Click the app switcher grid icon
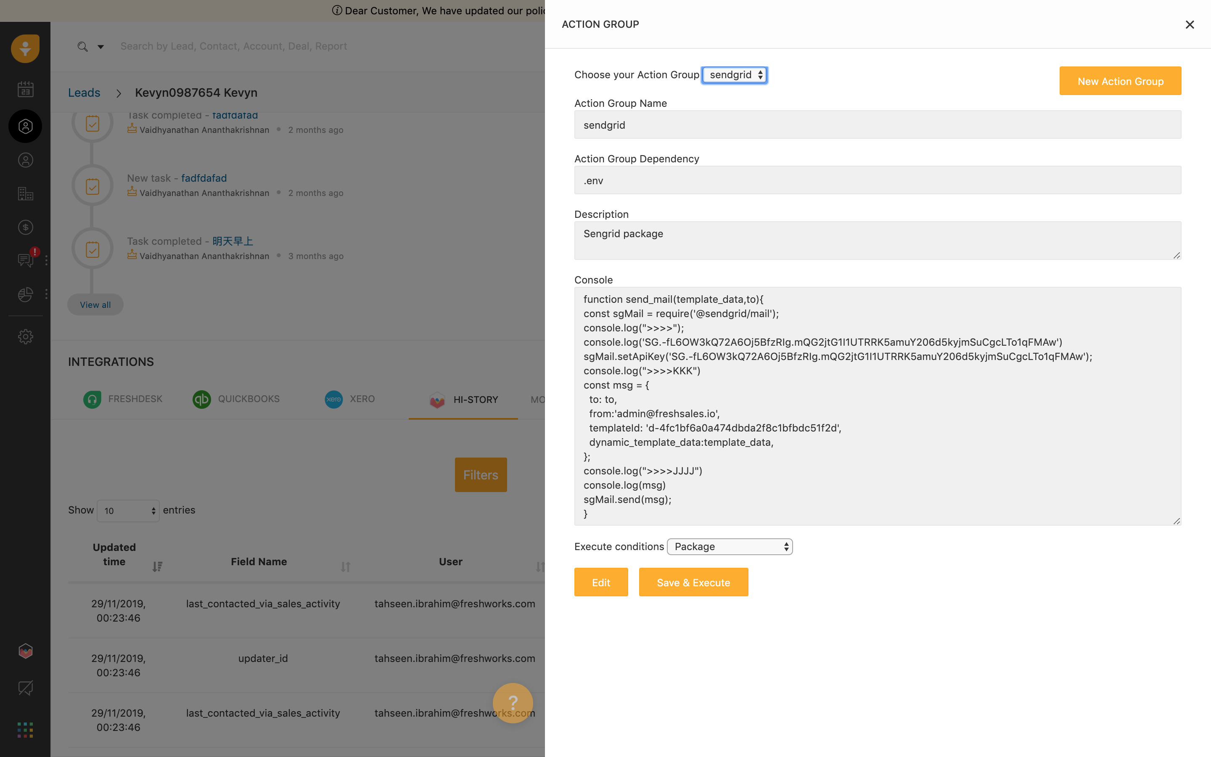The height and width of the screenshot is (757, 1211). 25,730
